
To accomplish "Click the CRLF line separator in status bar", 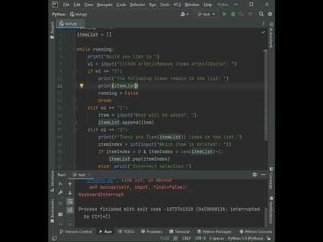I will (186, 238).
